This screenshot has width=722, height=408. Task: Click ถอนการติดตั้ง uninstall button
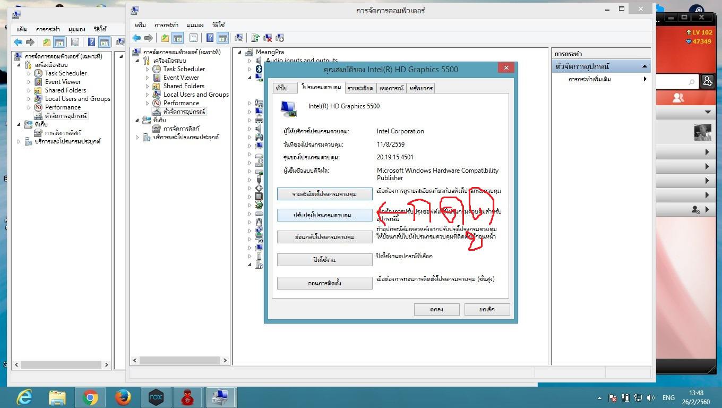pos(324,283)
